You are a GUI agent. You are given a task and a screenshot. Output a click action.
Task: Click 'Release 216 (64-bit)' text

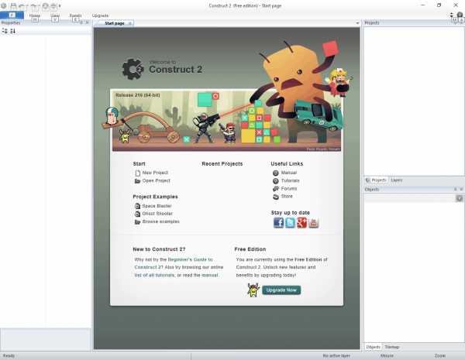click(138, 95)
